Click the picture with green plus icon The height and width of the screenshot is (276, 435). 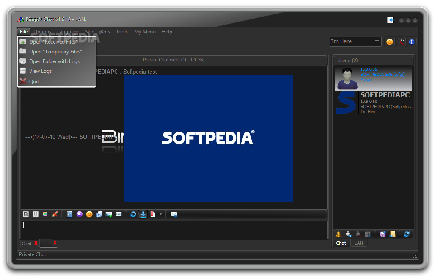pos(109,214)
